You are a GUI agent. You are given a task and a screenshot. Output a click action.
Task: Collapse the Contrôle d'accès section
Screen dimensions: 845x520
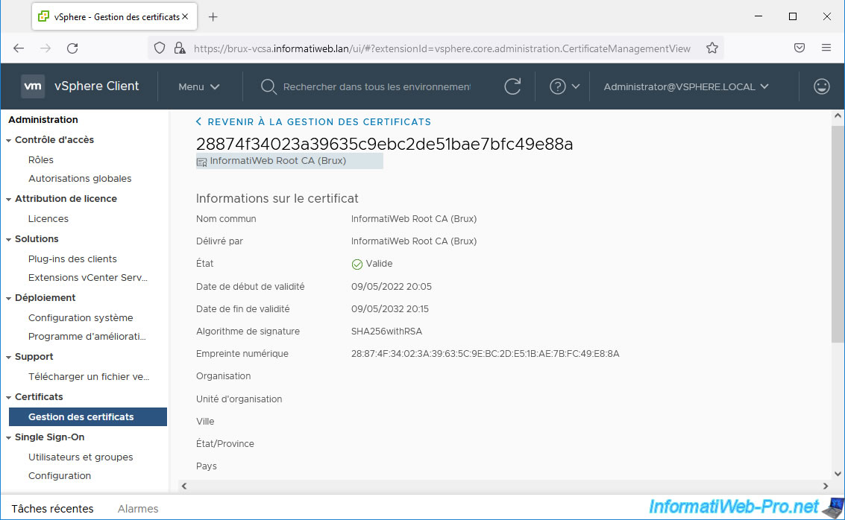pyautogui.click(x=8, y=140)
